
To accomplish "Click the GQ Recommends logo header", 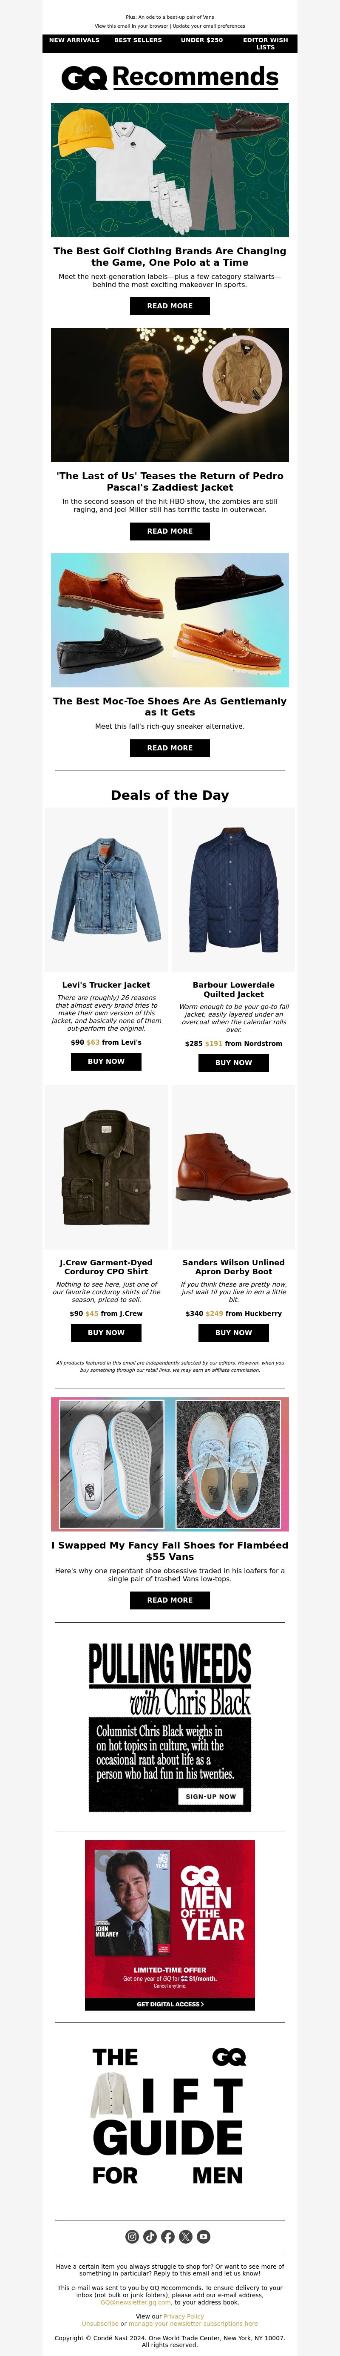I will pyautogui.click(x=170, y=78).
